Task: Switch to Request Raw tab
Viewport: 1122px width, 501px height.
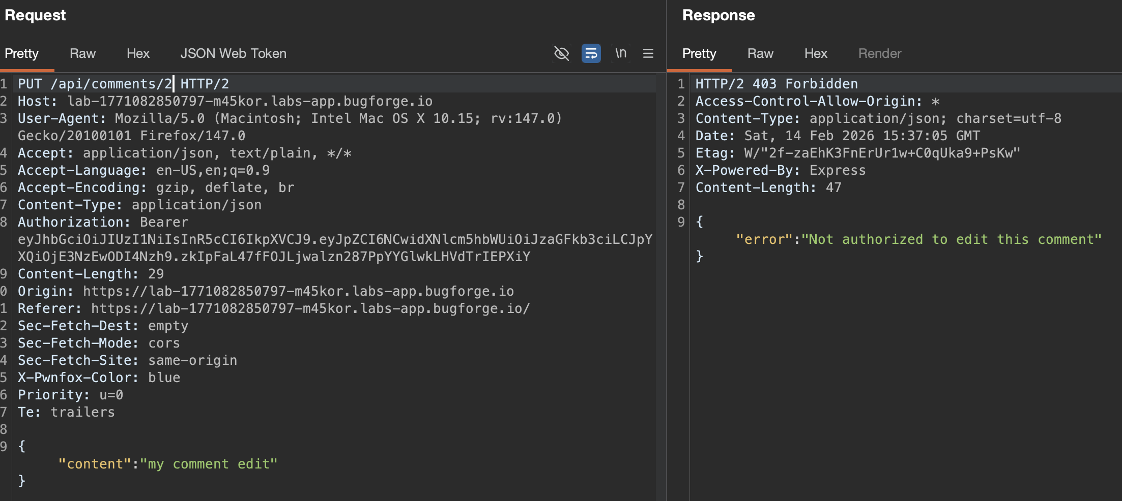Action: [82, 53]
